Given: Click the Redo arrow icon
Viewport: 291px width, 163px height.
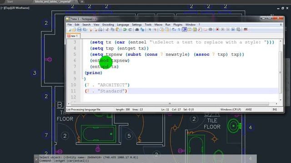Looking at the screenshot, I should point(130,29).
